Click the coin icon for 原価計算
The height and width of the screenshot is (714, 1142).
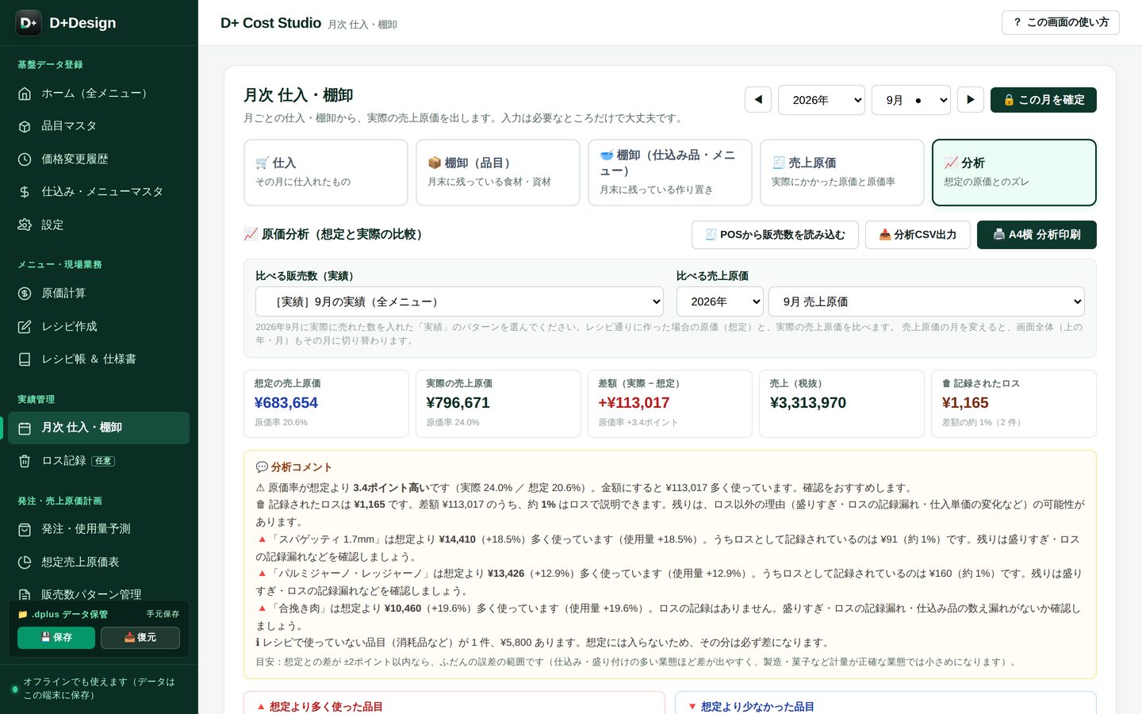tap(25, 294)
